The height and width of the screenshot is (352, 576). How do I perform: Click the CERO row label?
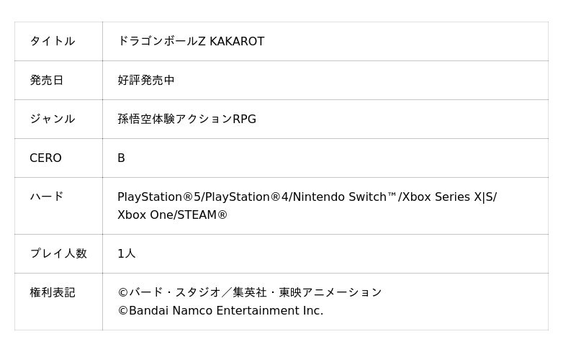45,158
